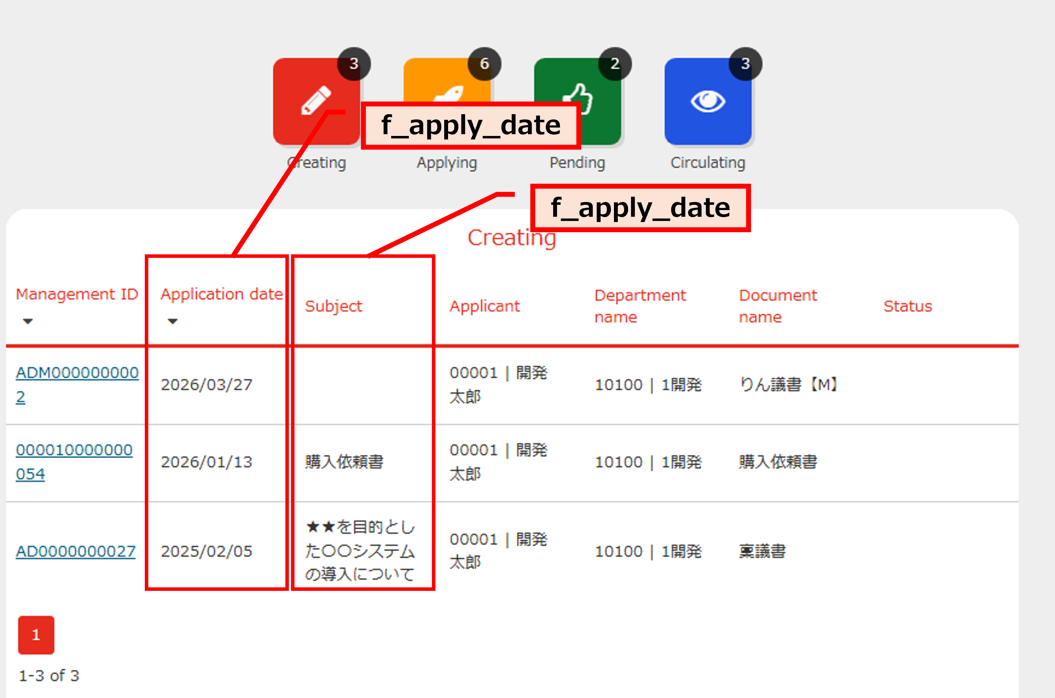Image resolution: width=1055 pixels, height=698 pixels.
Task: Click the Status column header
Action: click(908, 306)
